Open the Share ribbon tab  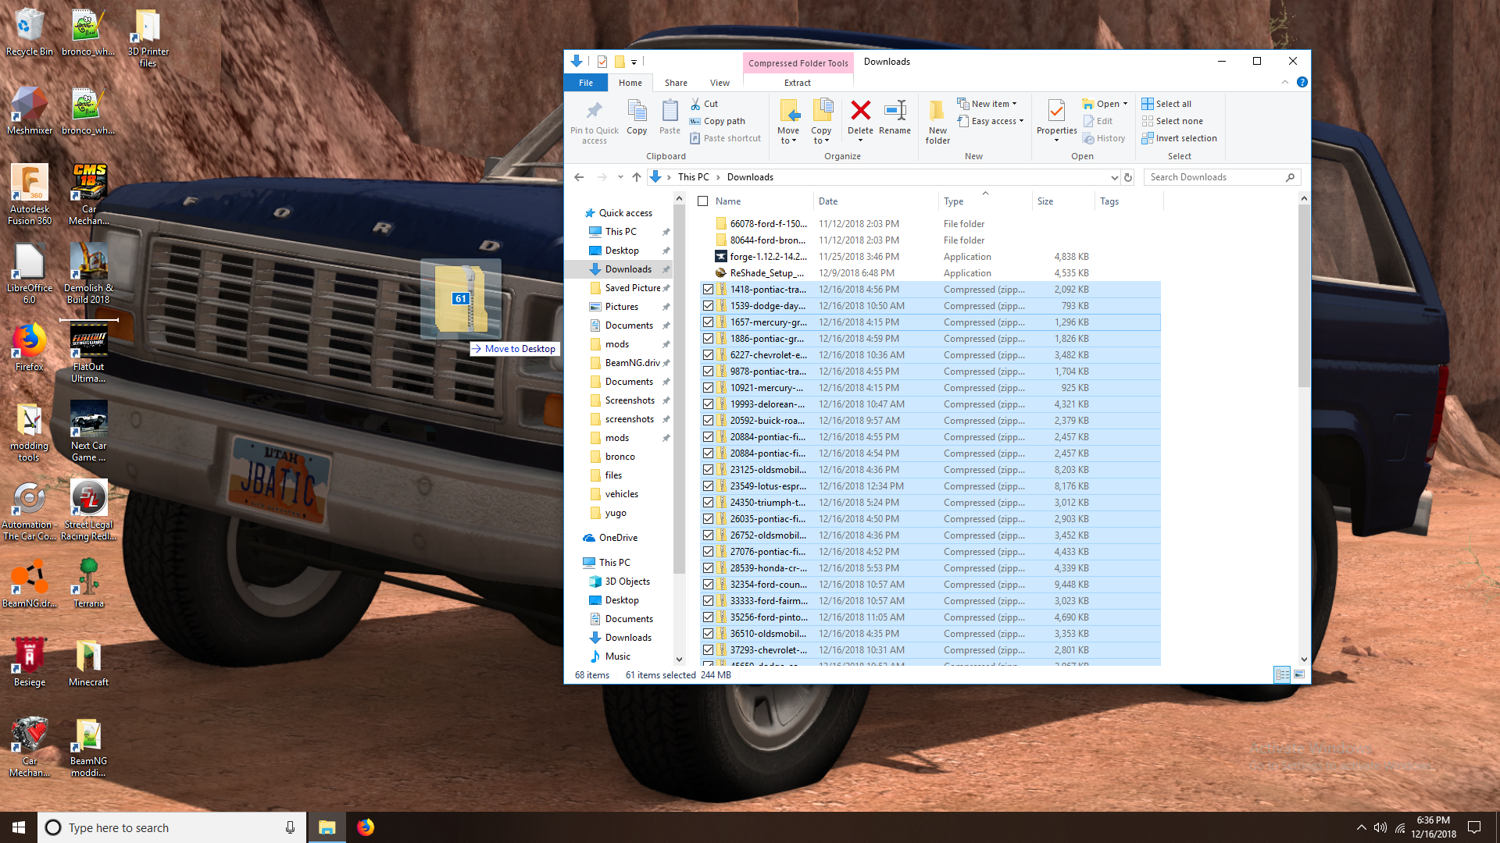[676, 83]
